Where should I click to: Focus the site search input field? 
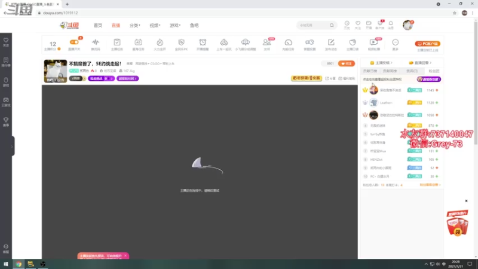313,25
